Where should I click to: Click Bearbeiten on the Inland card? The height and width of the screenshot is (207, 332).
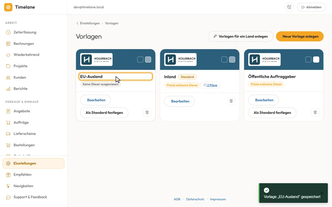pyautogui.click(x=179, y=101)
